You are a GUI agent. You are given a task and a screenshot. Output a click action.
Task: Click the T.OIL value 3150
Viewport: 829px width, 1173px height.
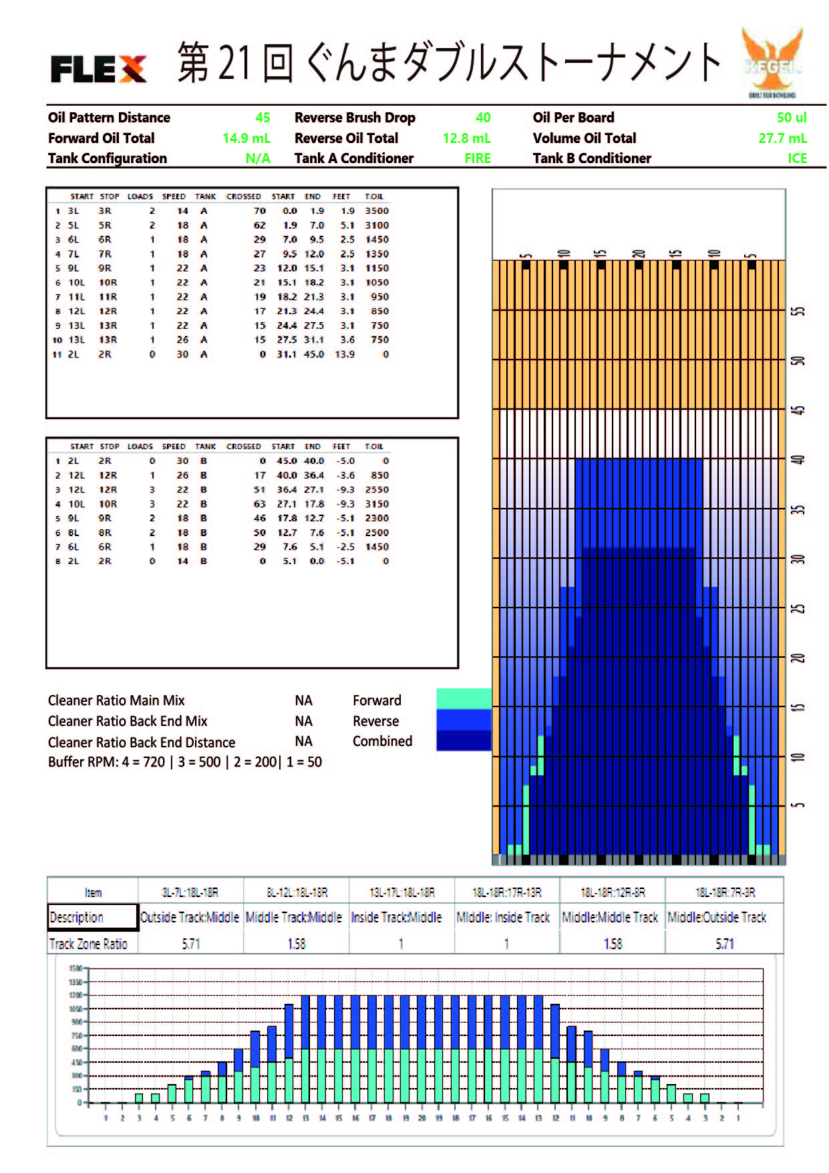click(x=377, y=504)
